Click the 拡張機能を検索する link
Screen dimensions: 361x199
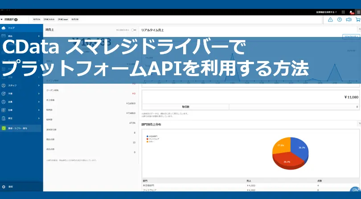click(x=326, y=12)
